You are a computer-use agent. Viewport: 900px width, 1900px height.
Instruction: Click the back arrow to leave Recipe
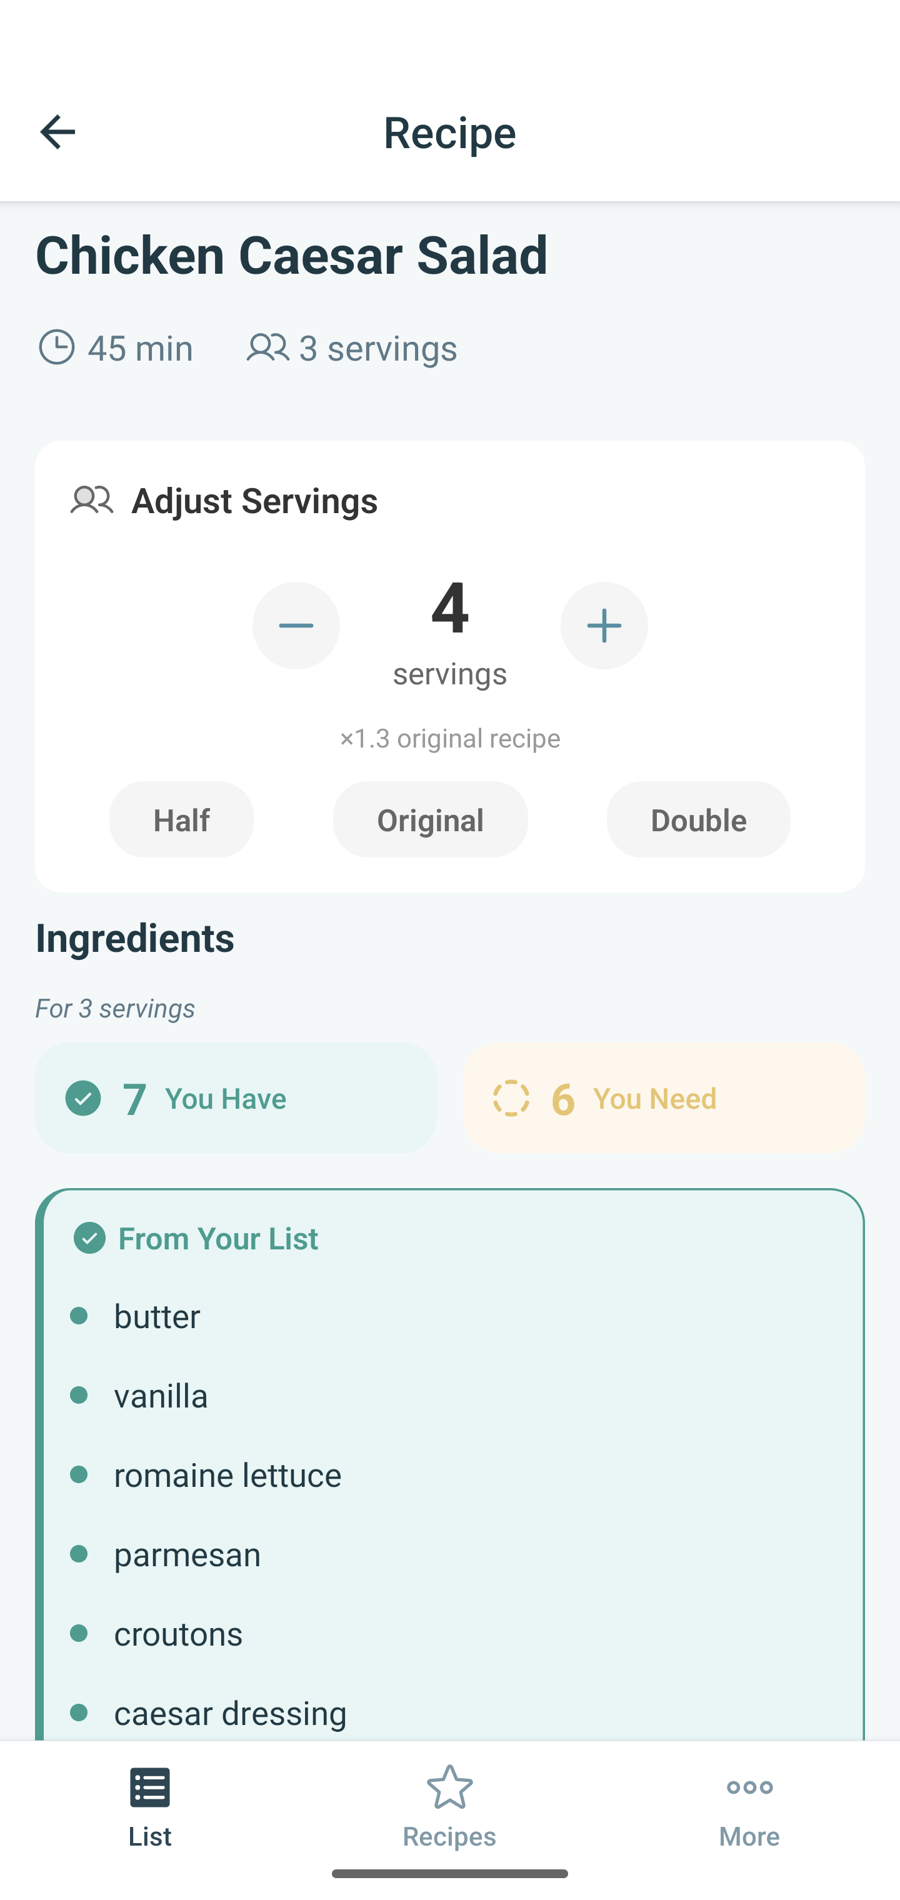pyautogui.click(x=57, y=132)
